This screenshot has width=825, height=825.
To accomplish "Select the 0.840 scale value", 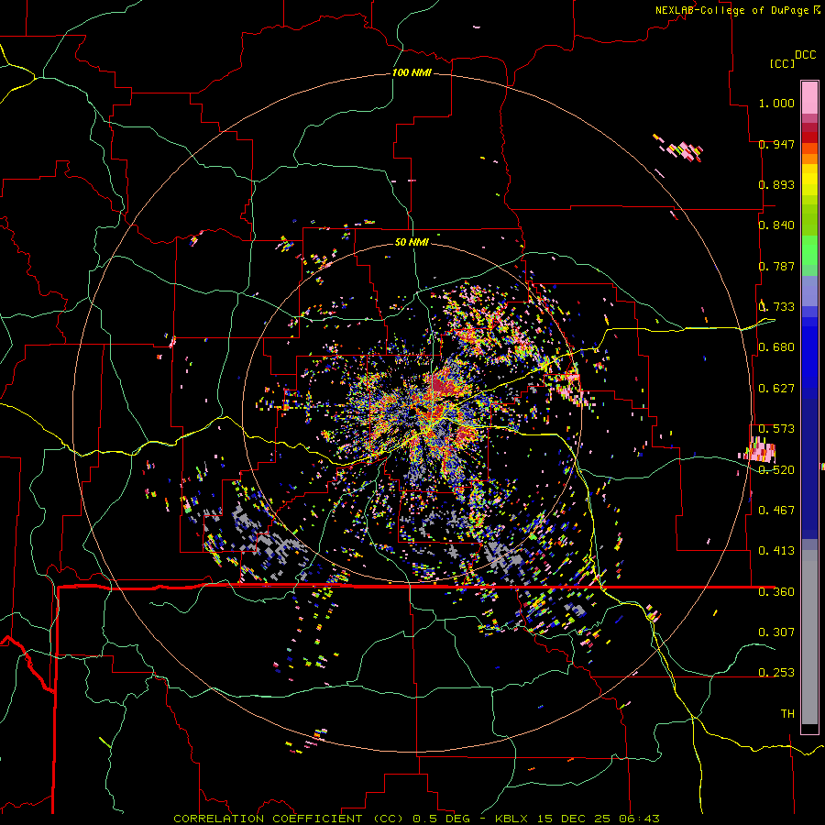I will [776, 225].
